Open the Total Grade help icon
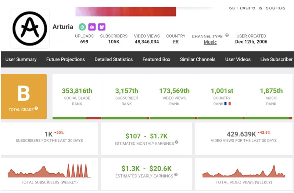Viewport: 294px width, 193px height. (36, 108)
